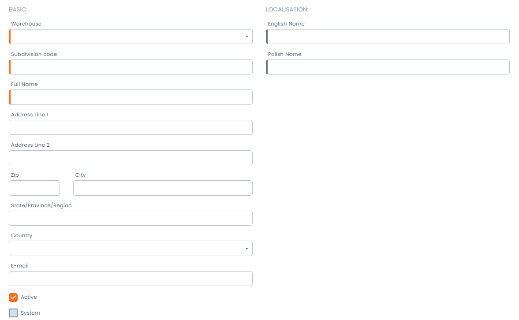Click the 'BASIC:' section heading

tap(19, 9)
